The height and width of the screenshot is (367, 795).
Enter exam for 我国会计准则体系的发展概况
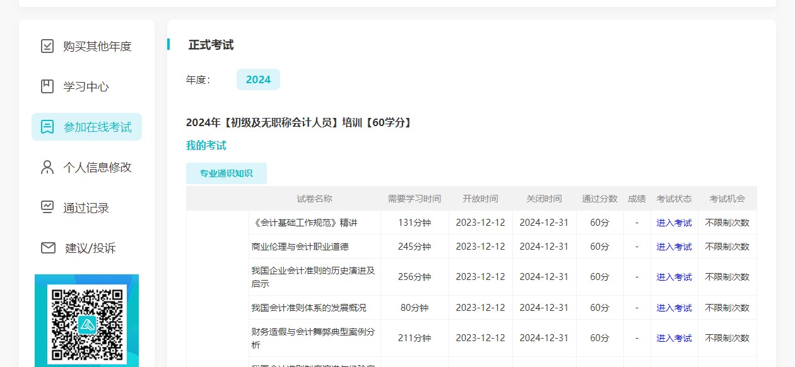pyautogui.click(x=674, y=308)
